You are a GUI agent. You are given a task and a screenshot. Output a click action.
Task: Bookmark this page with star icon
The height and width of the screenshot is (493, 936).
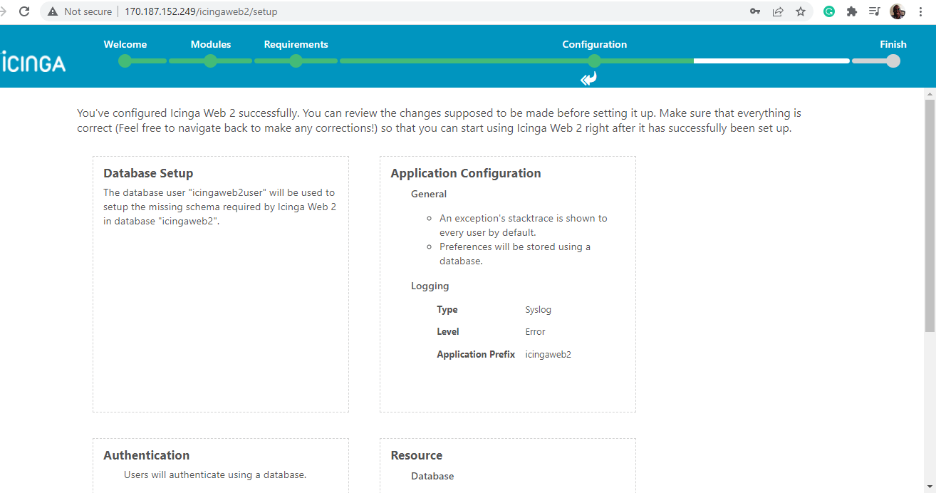pyautogui.click(x=801, y=11)
